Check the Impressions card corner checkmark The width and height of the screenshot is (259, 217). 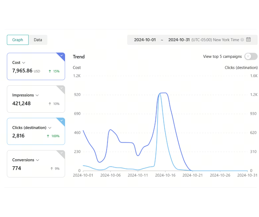pos(61,88)
